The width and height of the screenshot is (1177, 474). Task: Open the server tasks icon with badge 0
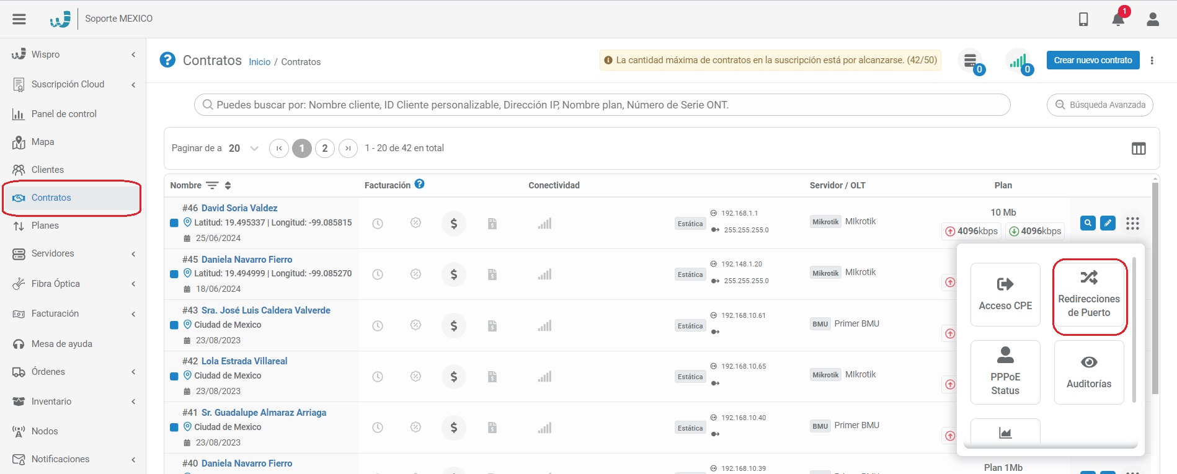[x=970, y=61]
